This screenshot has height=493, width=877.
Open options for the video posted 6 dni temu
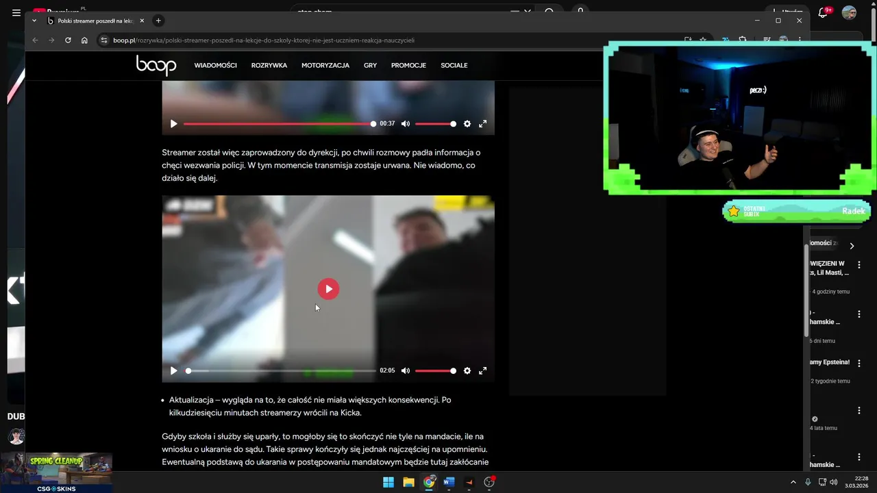859,314
